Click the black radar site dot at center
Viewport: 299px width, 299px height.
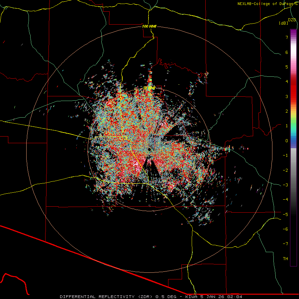149,149
